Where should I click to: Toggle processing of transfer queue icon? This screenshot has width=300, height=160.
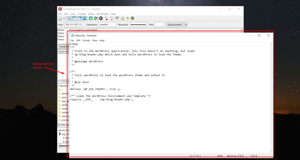click(96, 18)
